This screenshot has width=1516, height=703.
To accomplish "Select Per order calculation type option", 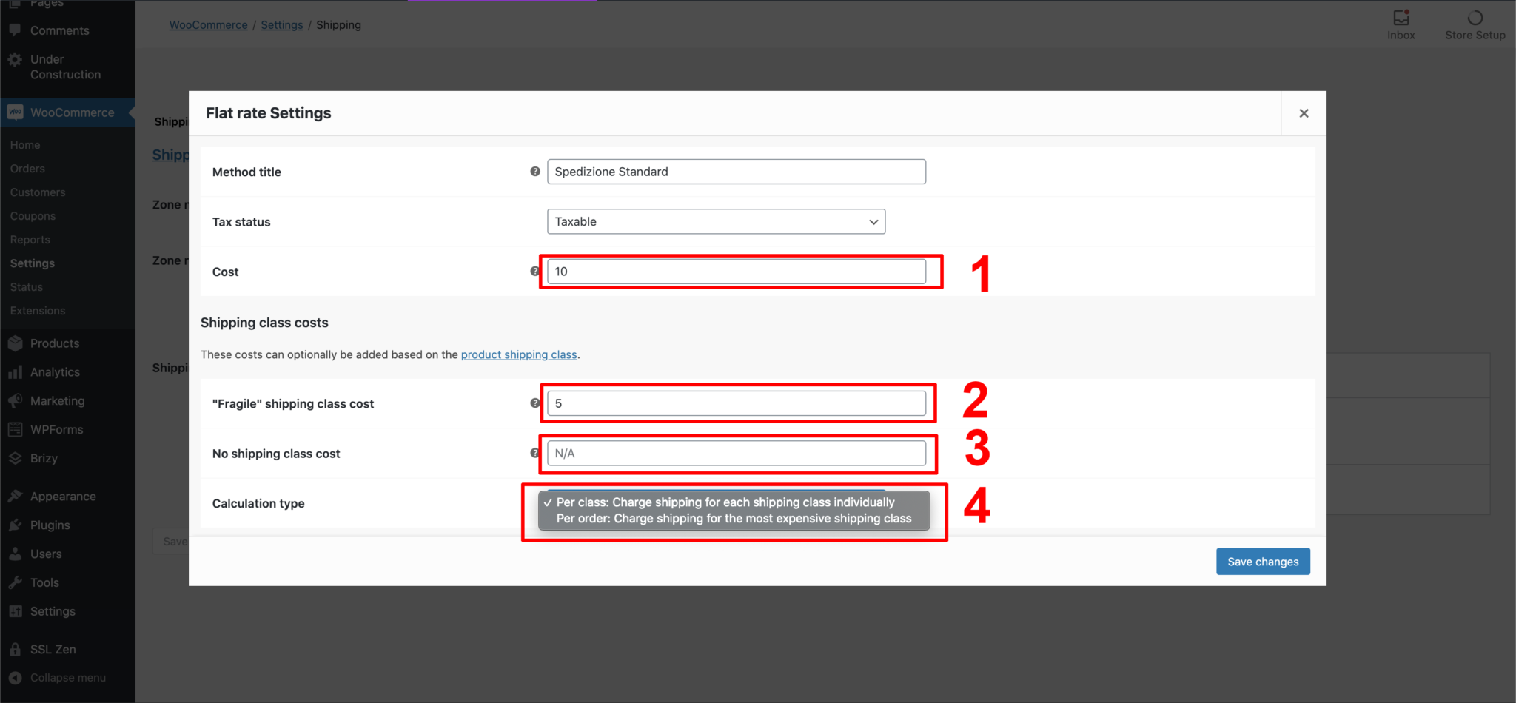I will (734, 519).
